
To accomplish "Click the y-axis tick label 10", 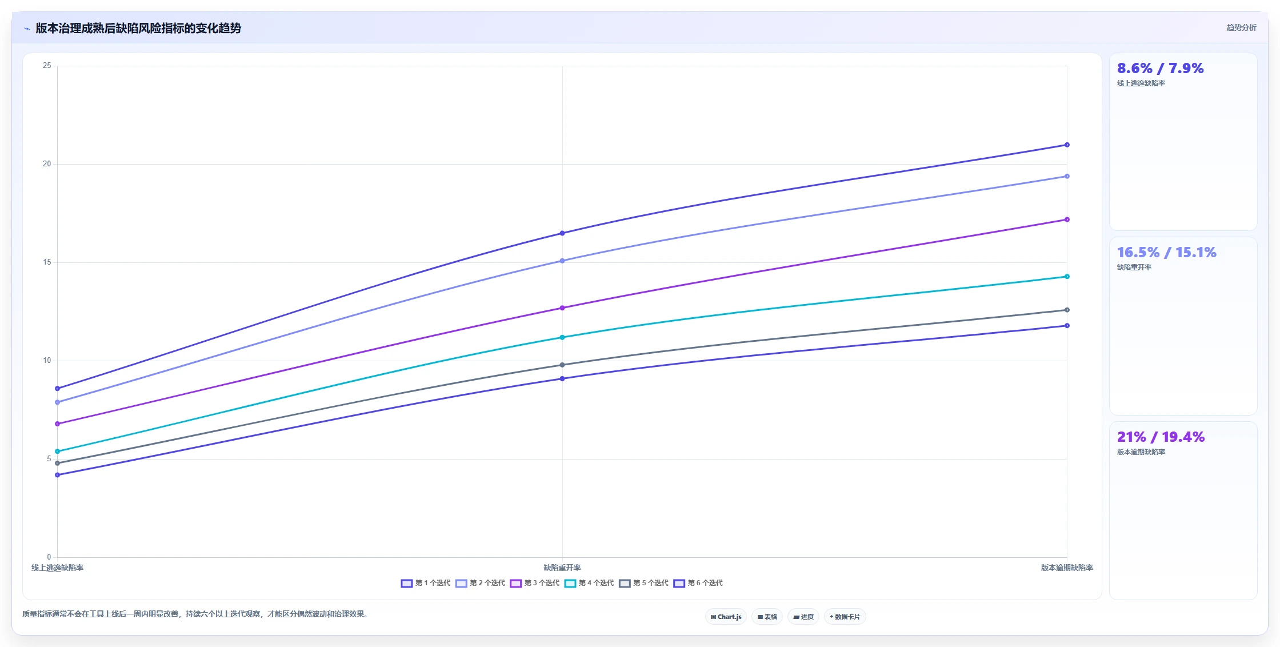I will [x=47, y=361].
